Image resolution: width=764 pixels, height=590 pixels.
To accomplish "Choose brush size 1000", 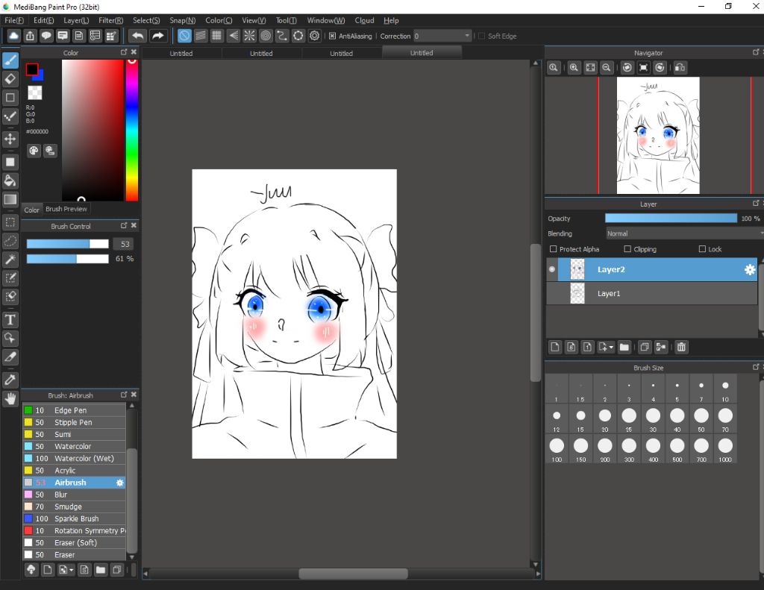I will pyautogui.click(x=725, y=449).
